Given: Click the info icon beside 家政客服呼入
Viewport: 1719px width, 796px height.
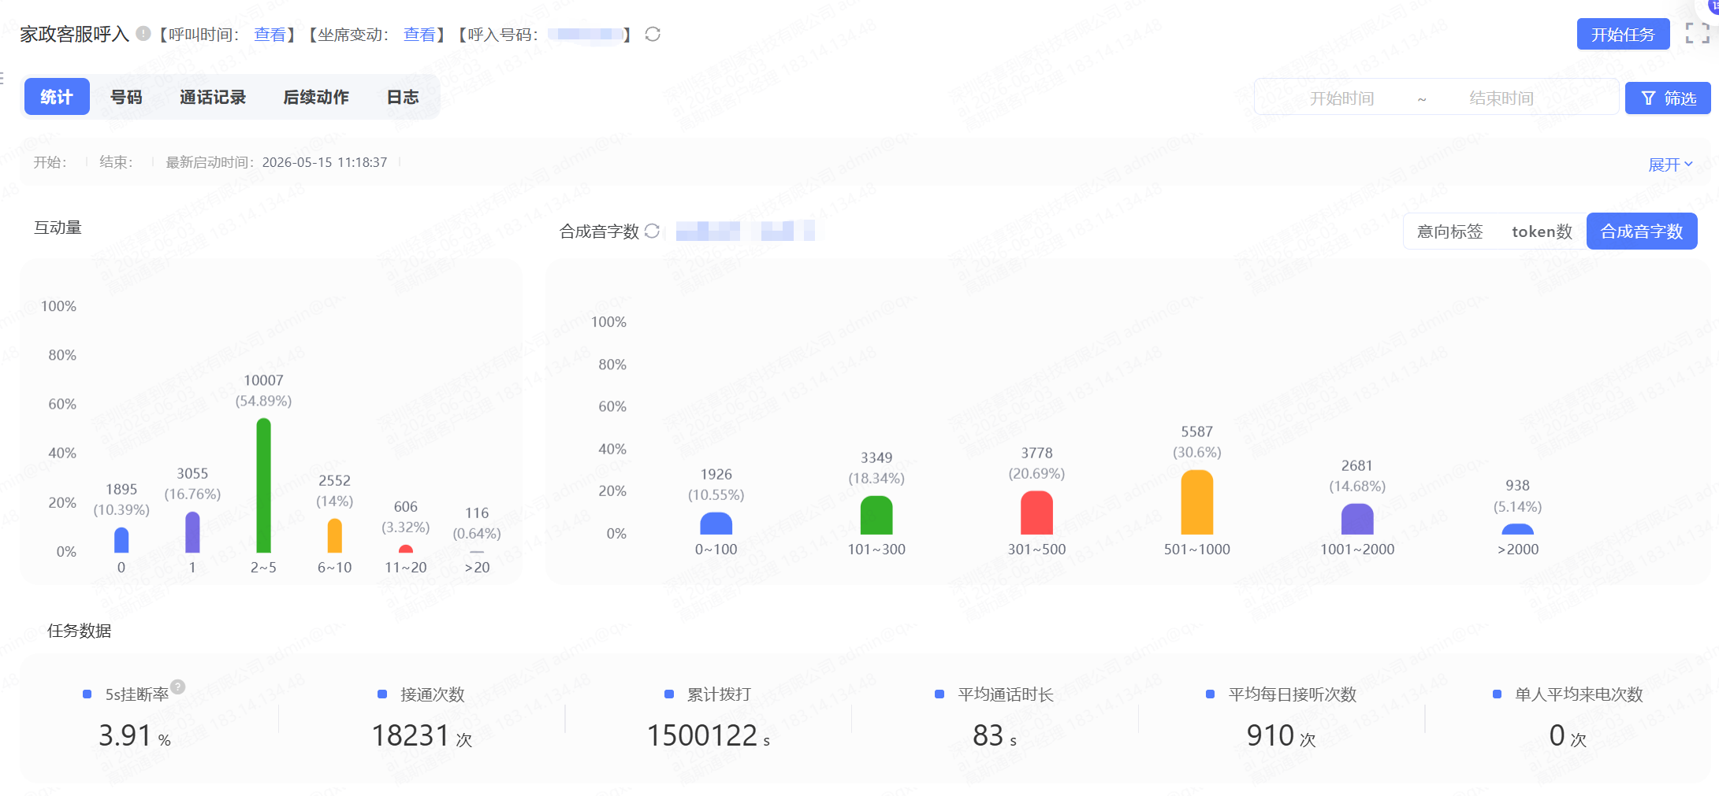Looking at the screenshot, I should click(x=143, y=34).
